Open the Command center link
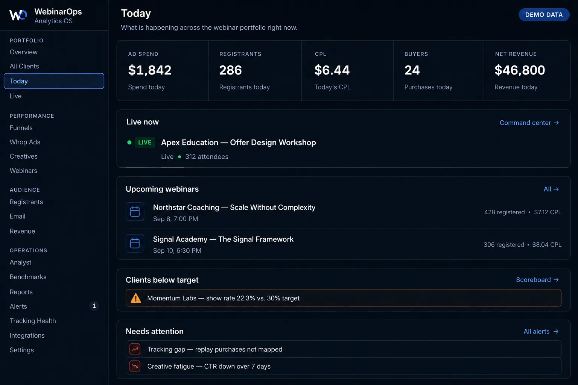The image size is (578, 385). 529,123
